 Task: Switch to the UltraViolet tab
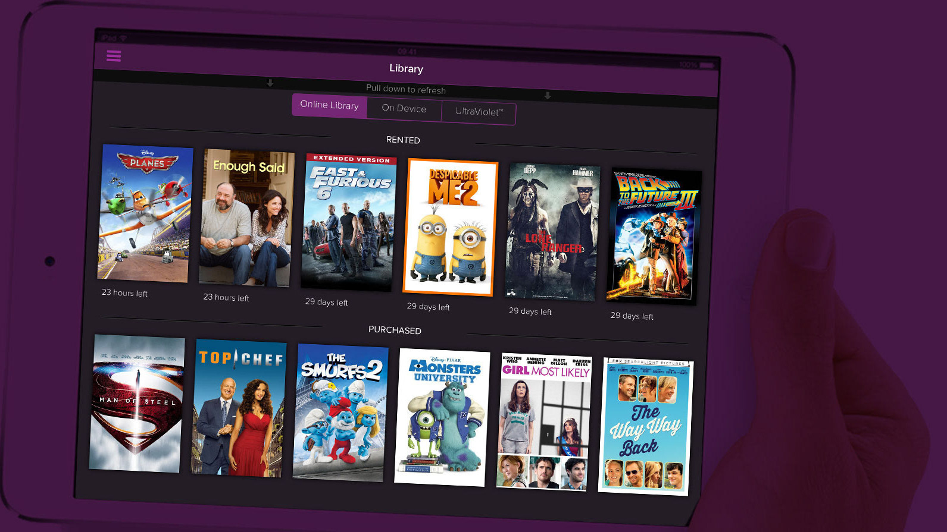[479, 112]
